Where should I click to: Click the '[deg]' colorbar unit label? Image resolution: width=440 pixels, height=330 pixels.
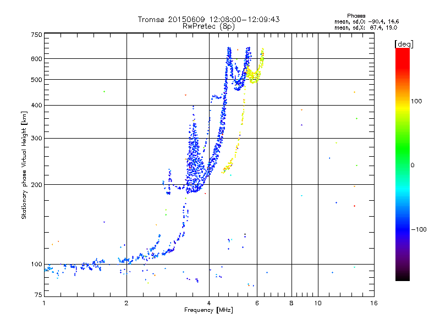[x=404, y=44]
